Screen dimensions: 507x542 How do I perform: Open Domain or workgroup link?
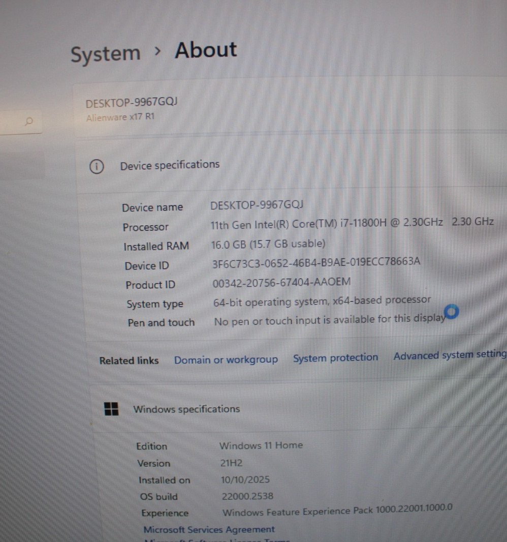(226, 359)
